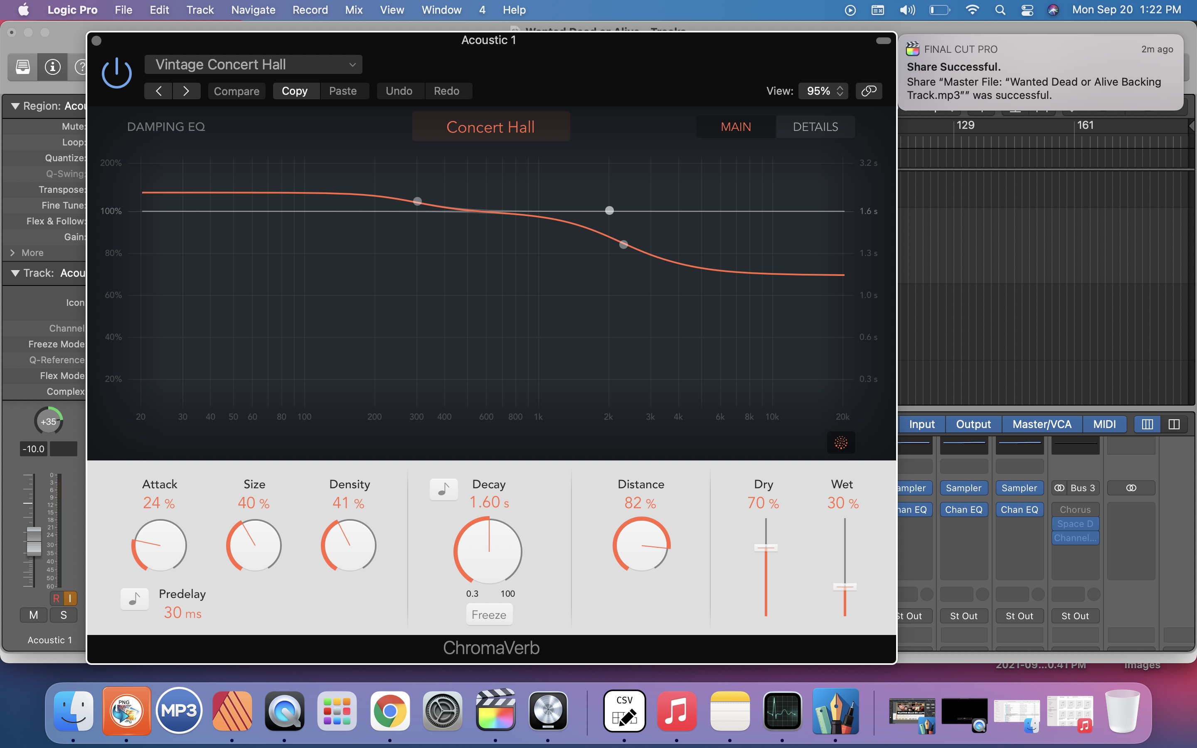Open the View 95% size popup

823,91
